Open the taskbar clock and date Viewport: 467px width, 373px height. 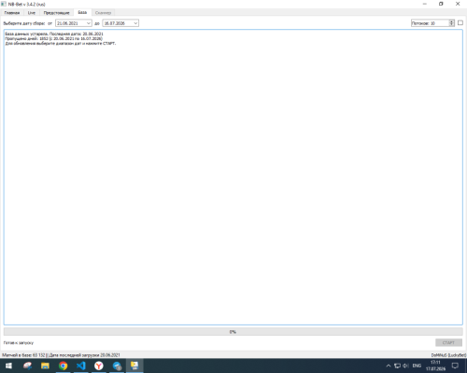[435, 366]
